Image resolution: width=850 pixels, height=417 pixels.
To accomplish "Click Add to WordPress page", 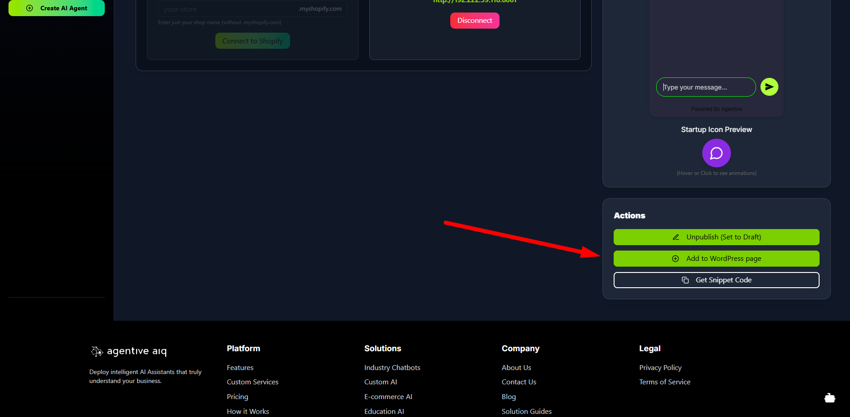I will click(716, 259).
